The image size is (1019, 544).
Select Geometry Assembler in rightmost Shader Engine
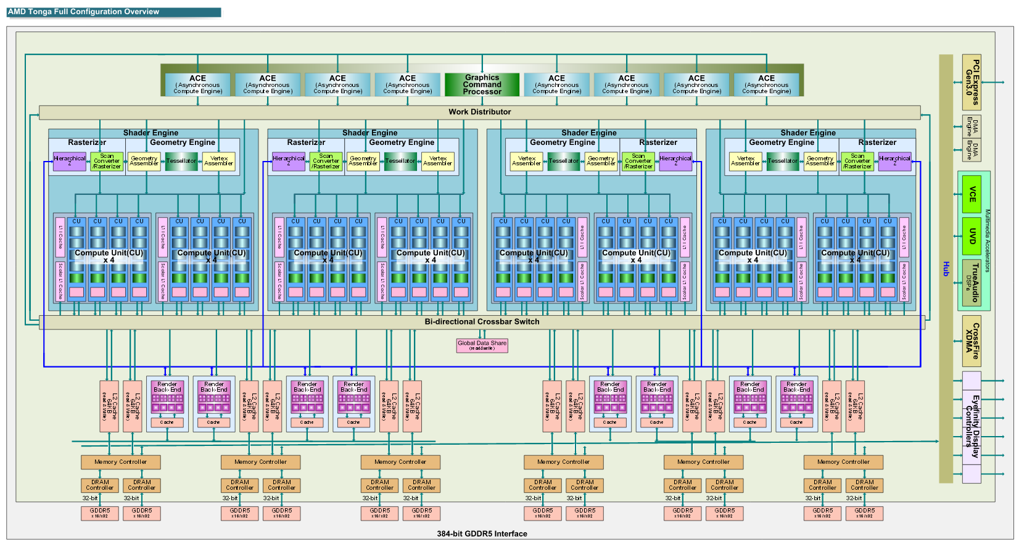(820, 162)
